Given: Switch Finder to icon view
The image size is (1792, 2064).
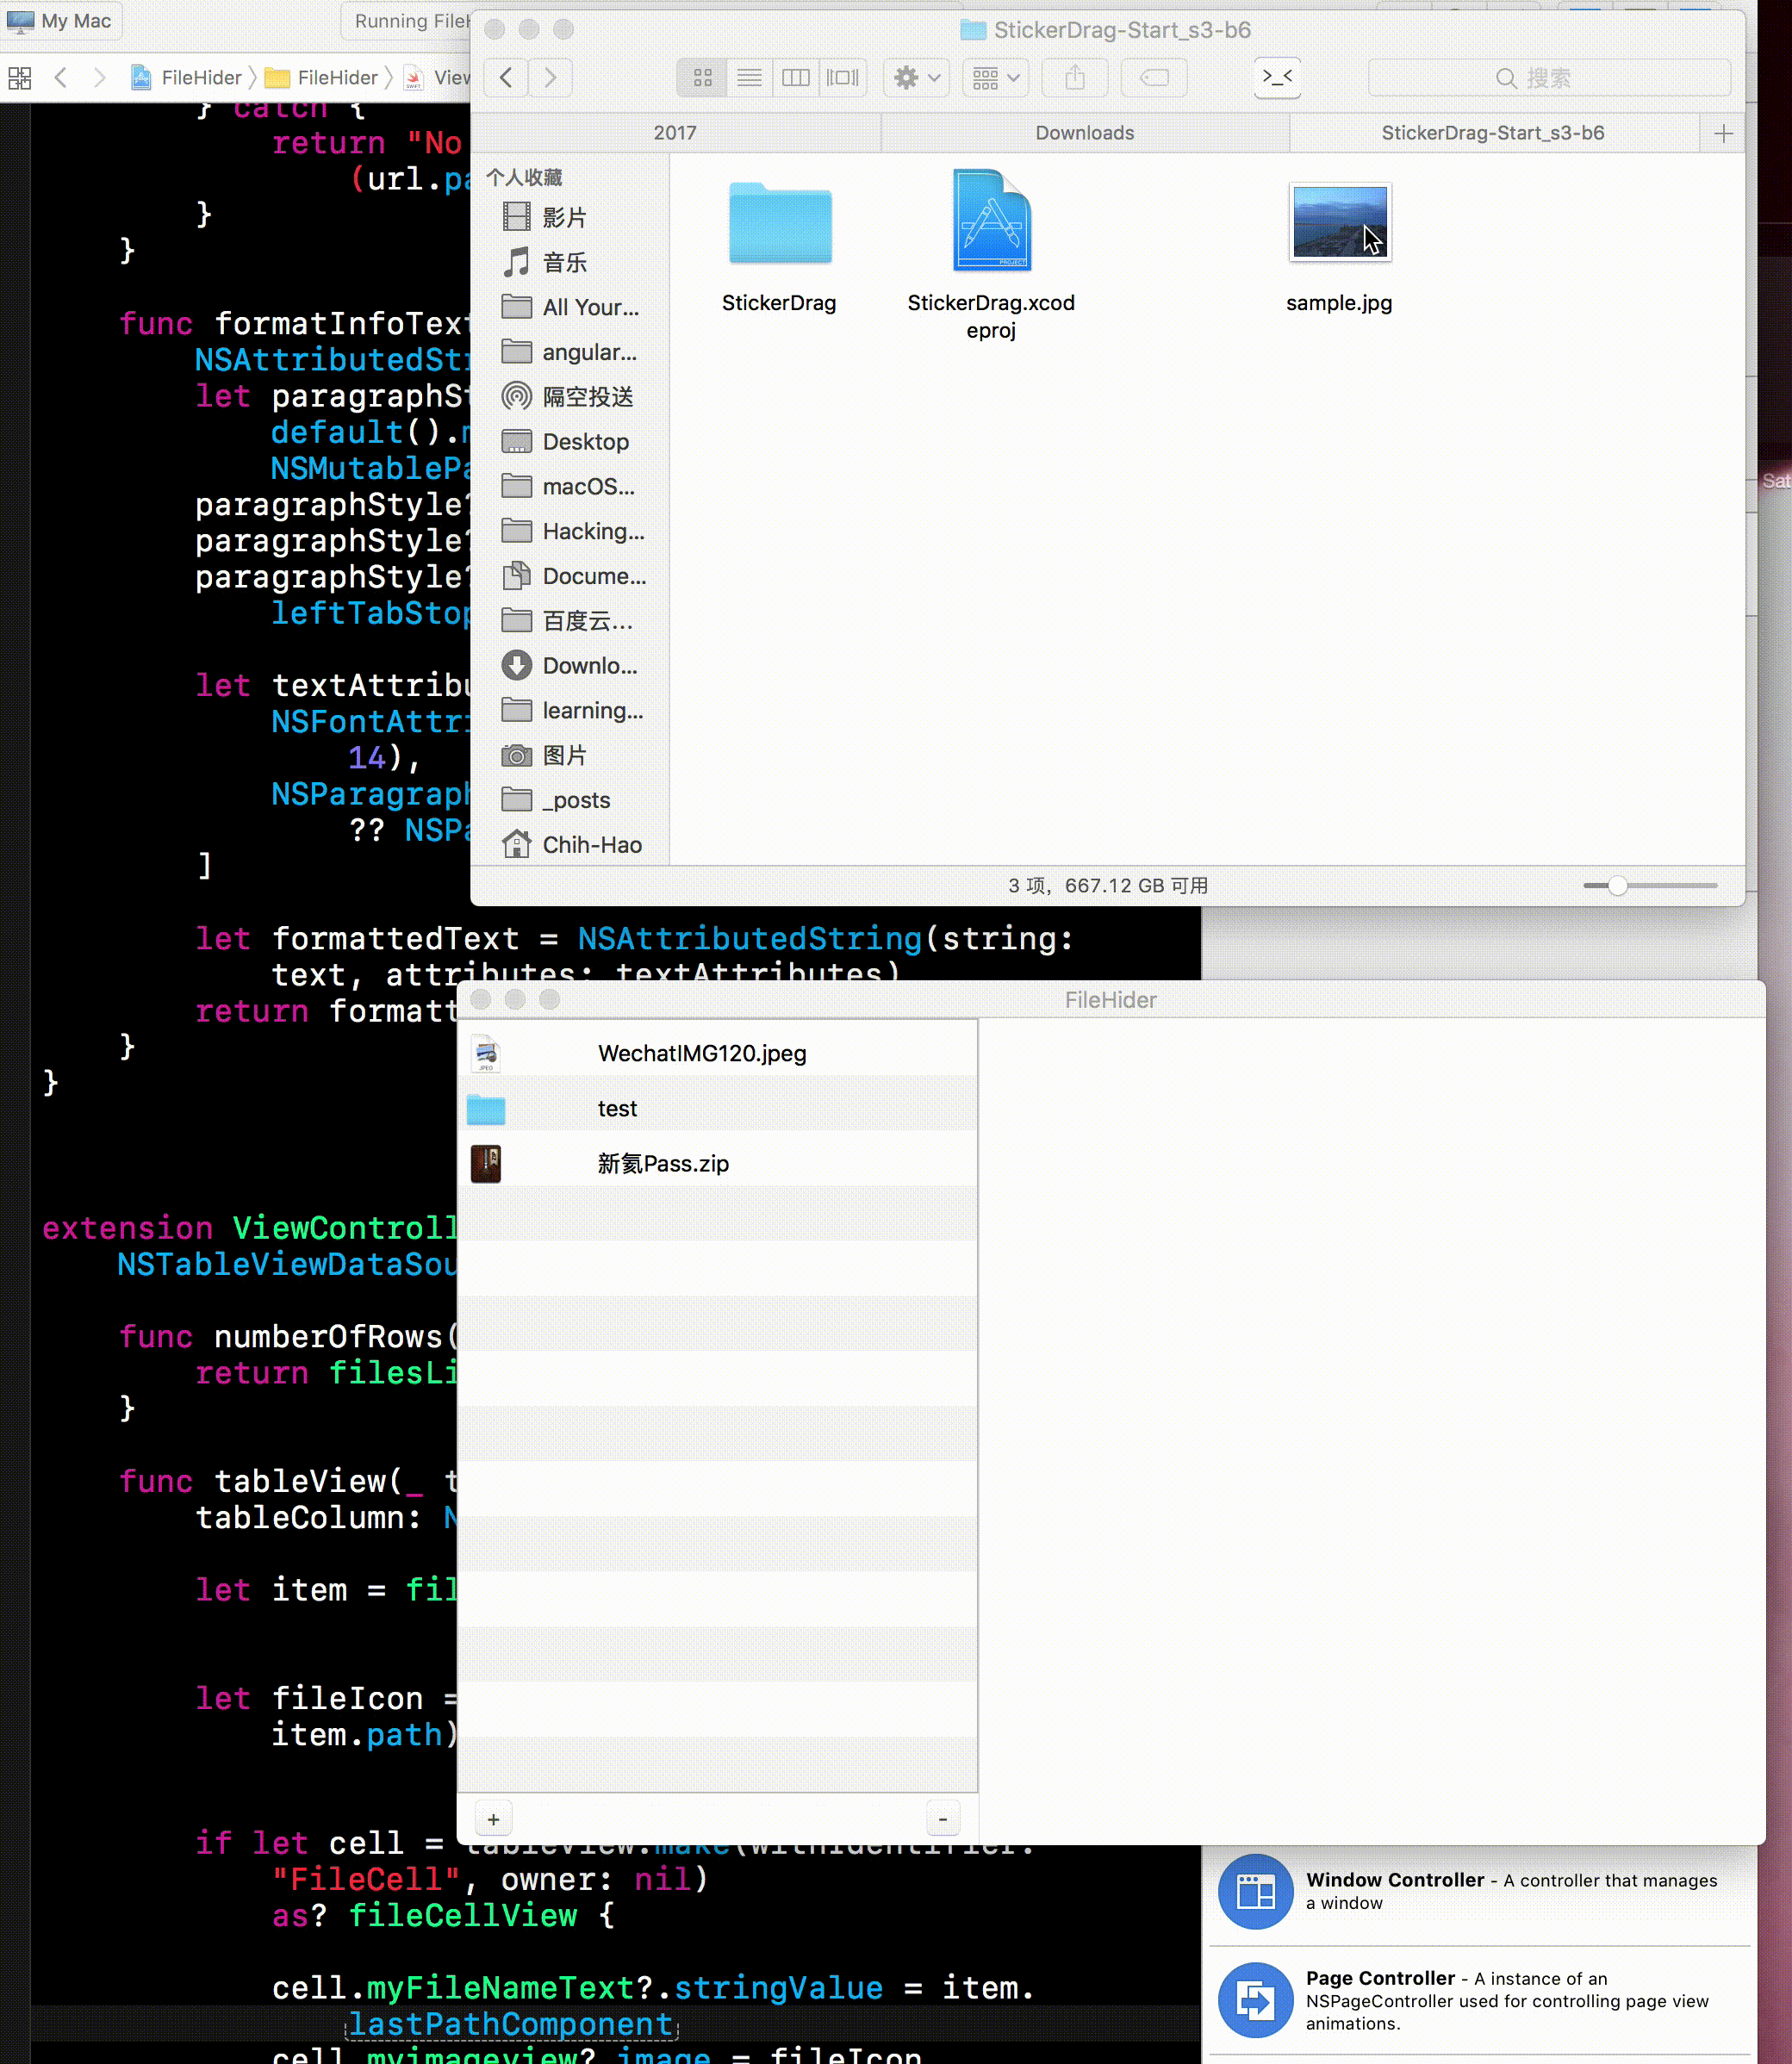Looking at the screenshot, I should click(x=702, y=78).
